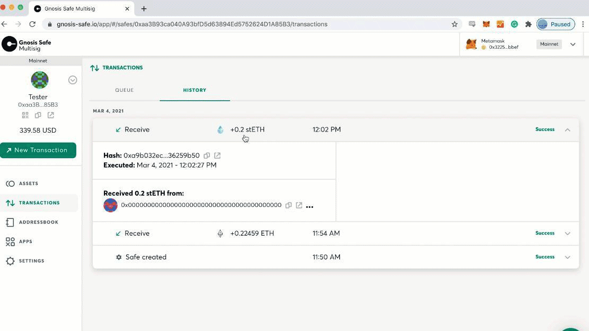Show full sender address via ellipsis
The height and width of the screenshot is (331, 589).
309,207
